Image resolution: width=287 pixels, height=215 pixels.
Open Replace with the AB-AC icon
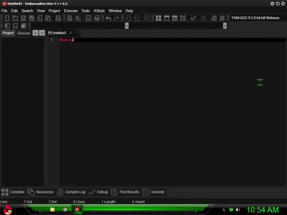(78, 18)
